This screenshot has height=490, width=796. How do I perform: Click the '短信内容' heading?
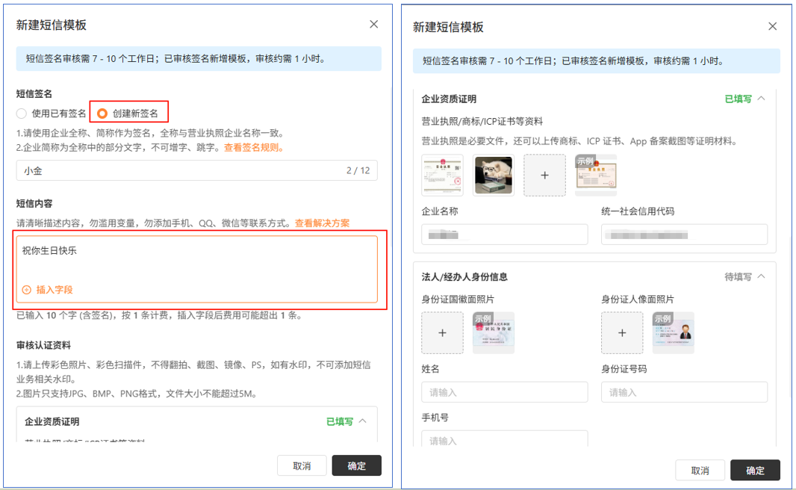coord(34,203)
